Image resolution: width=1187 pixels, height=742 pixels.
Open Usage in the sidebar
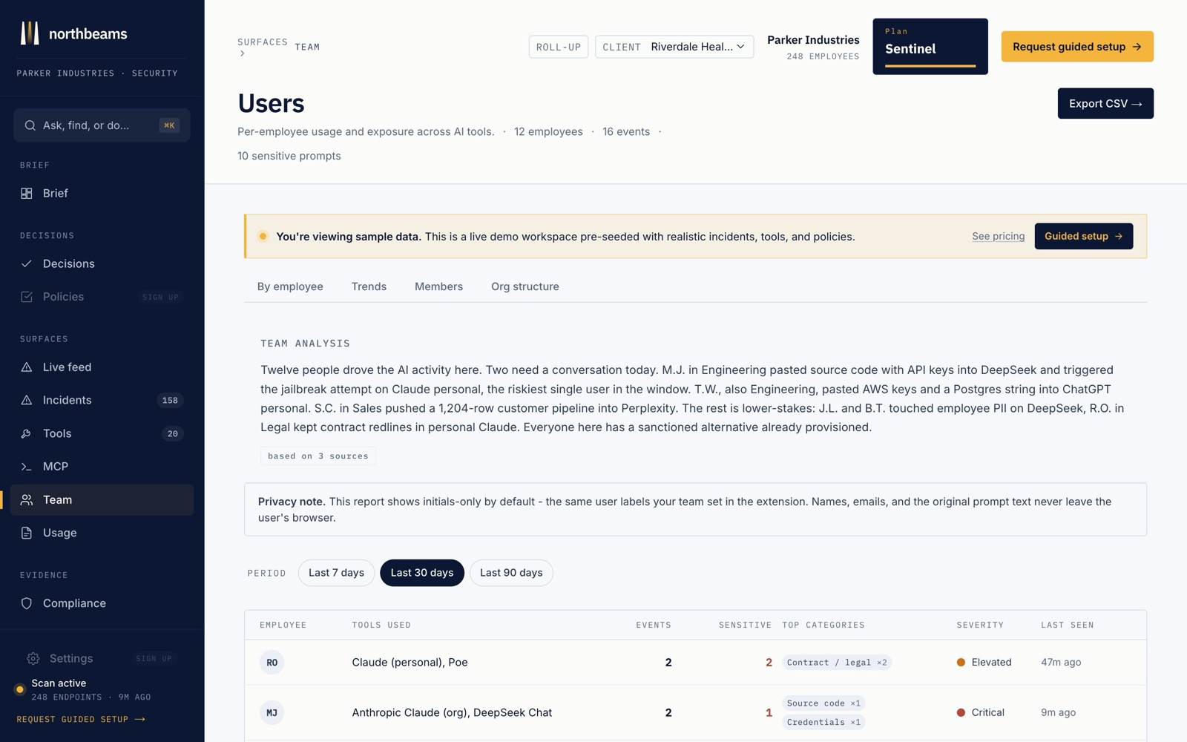point(102,533)
